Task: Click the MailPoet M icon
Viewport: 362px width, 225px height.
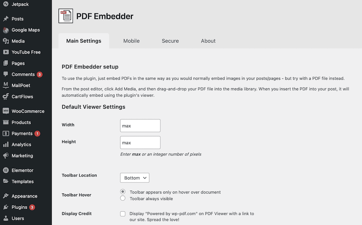Action: [x=6, y=85]
